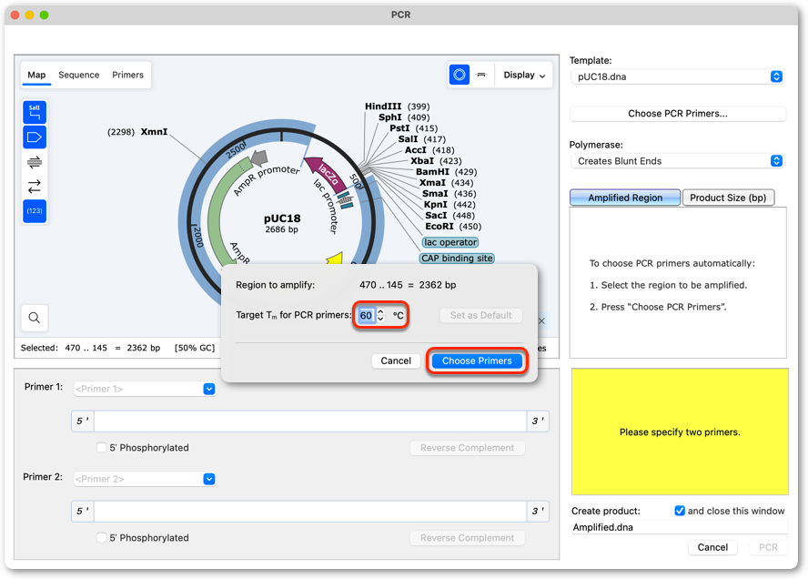Click the SmaI (436) enzyme label

449,193
